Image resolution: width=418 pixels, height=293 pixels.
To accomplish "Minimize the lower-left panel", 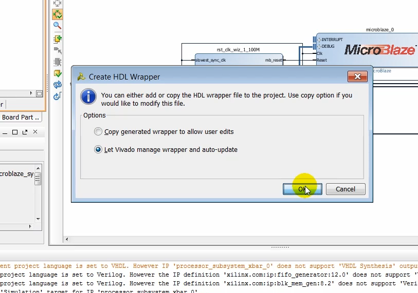I will point(5,132).
